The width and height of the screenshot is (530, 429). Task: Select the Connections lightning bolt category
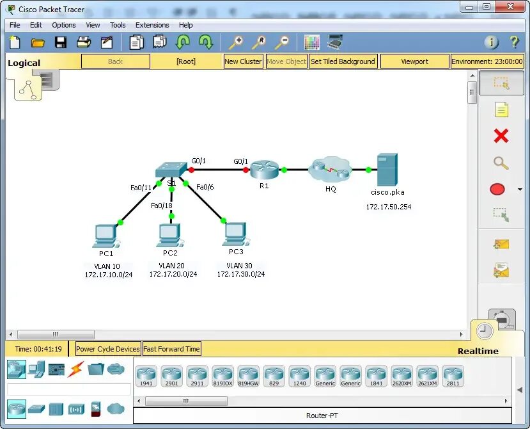click(x=75, y=369)
